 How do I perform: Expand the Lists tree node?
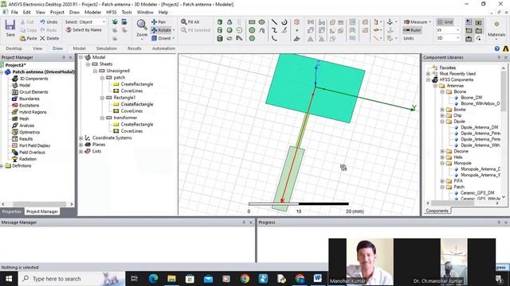(x=81, y=151)
